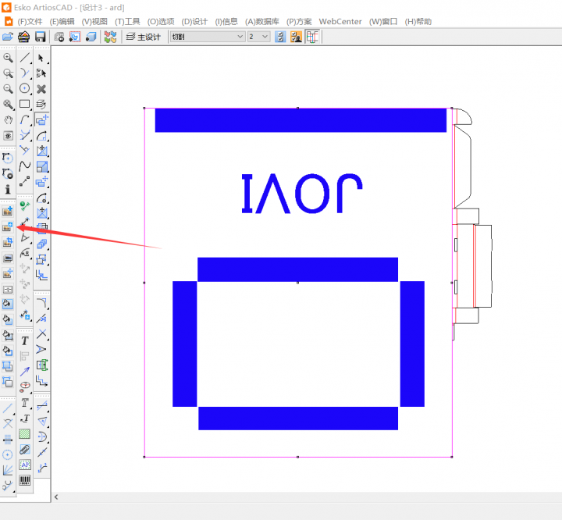This screenshot has width=562, height=520.
Task: Click the Delete X tool
Action: coord(42,89)
